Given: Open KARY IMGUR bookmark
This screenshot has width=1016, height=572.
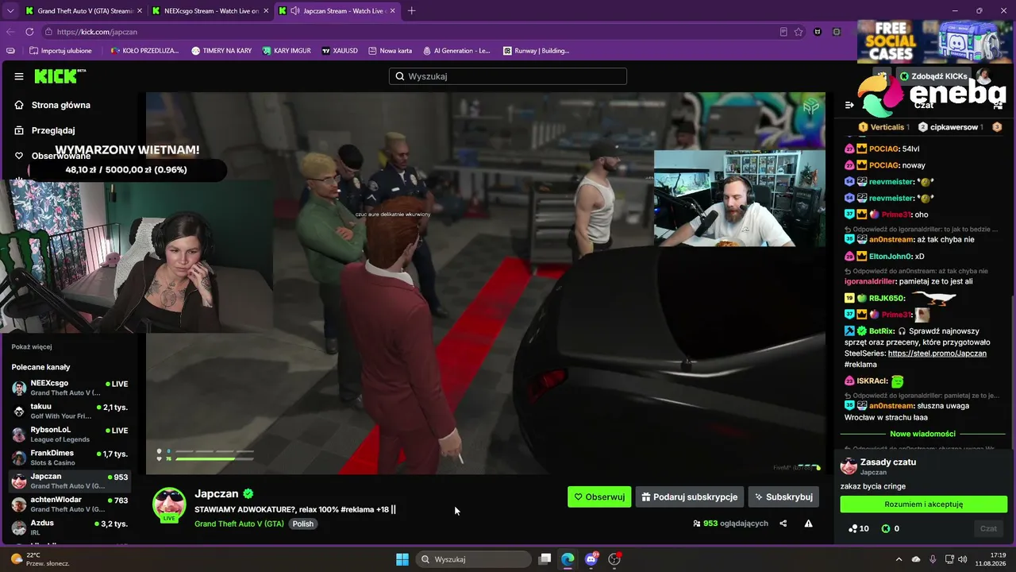Looking at the screenshot, I should (287, 51).
